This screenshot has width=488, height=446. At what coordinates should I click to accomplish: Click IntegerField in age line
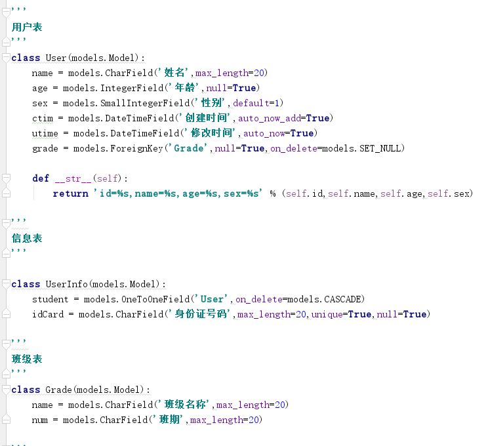(132, 88)
